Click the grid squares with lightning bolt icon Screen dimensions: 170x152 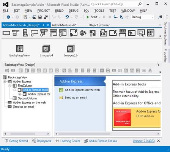coord(74,33)
